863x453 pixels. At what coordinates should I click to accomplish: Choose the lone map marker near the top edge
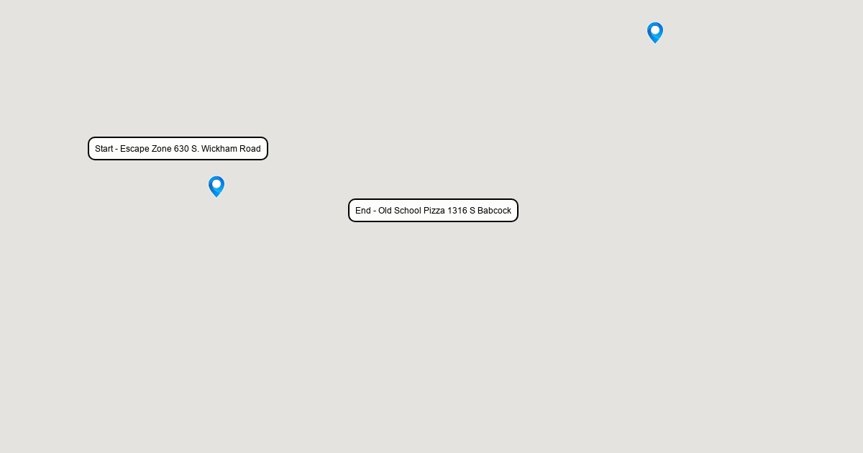[655, 32]
